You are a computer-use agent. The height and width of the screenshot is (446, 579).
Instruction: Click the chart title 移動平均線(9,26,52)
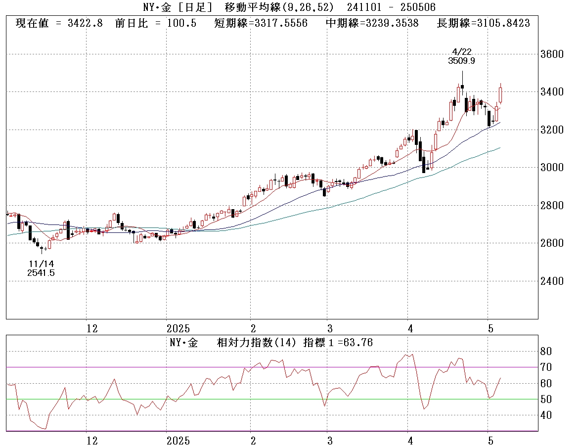coord(278,6)
